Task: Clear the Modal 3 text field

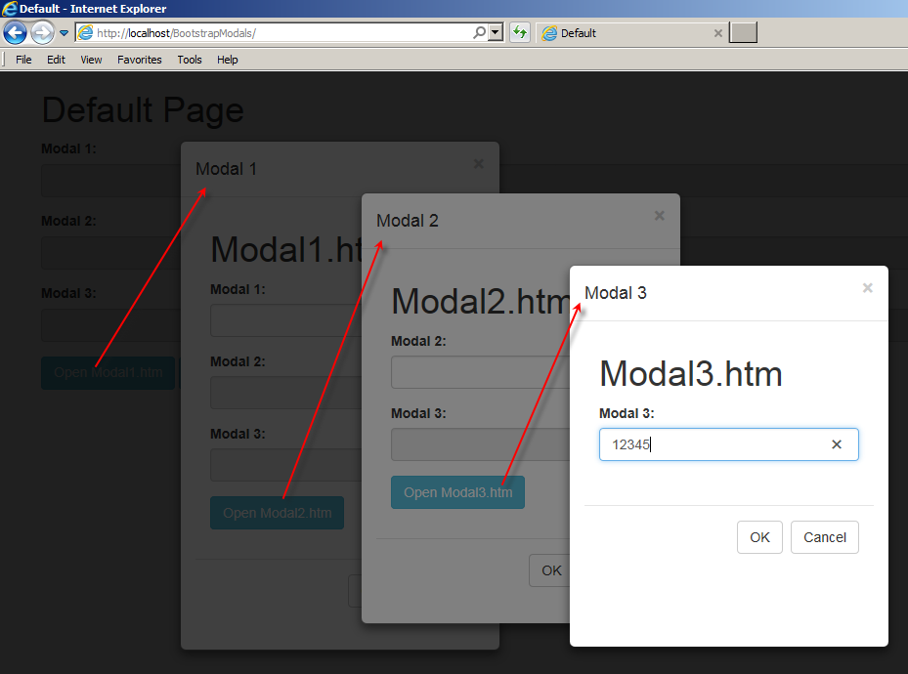Action: coord(837,444)
